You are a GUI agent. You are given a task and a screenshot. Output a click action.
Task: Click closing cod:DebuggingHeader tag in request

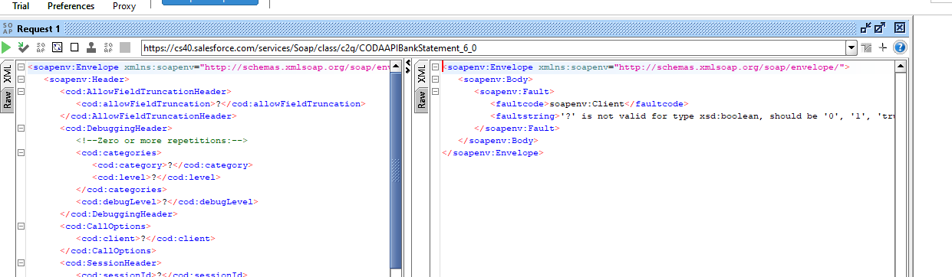pyautogui.click(x=118, y=214)
